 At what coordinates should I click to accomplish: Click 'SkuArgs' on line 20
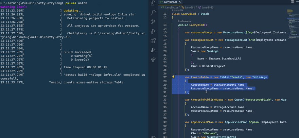pyautogui.click(x=213, y=51)
